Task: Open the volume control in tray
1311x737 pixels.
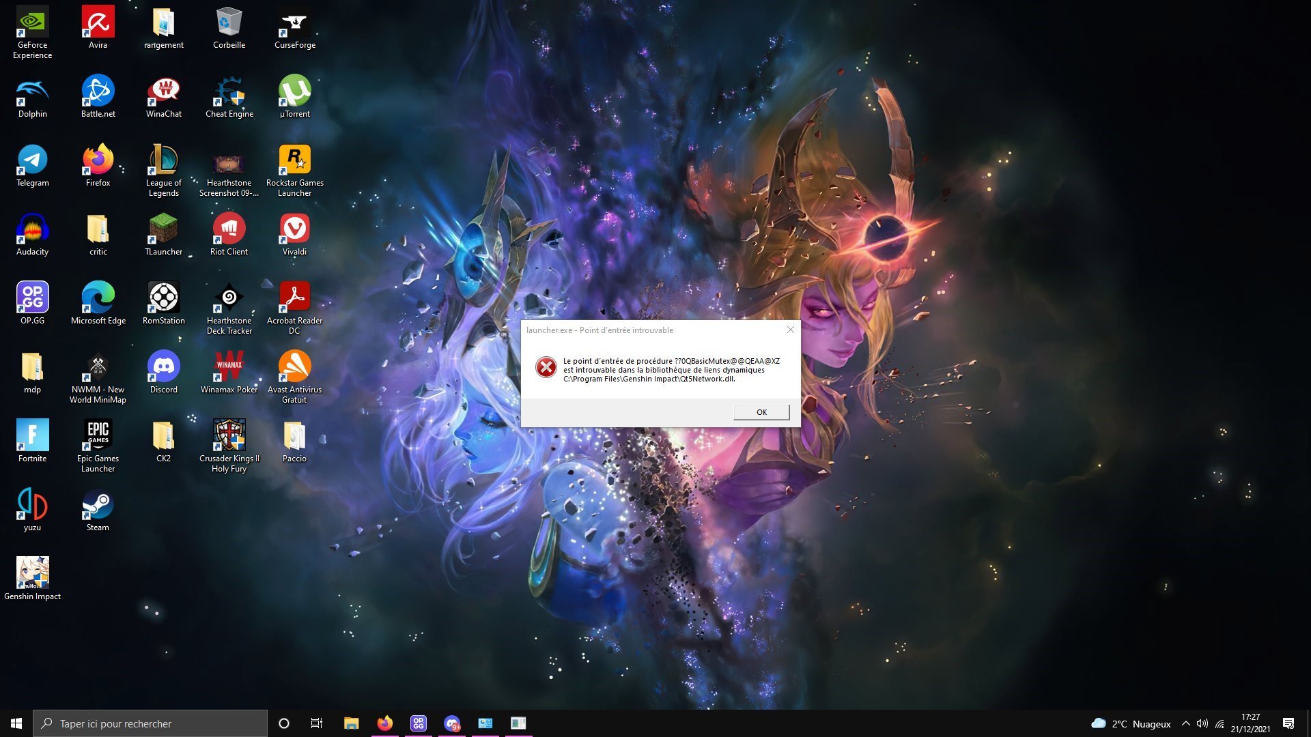Action: (1202, 723)
